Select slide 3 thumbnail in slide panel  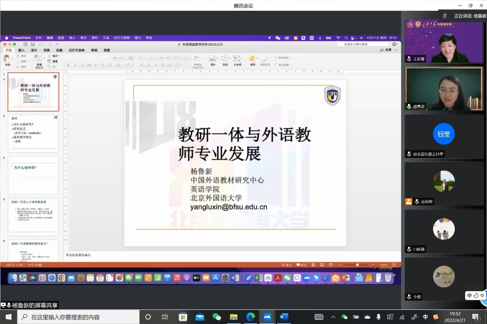(x=33, y=175)
